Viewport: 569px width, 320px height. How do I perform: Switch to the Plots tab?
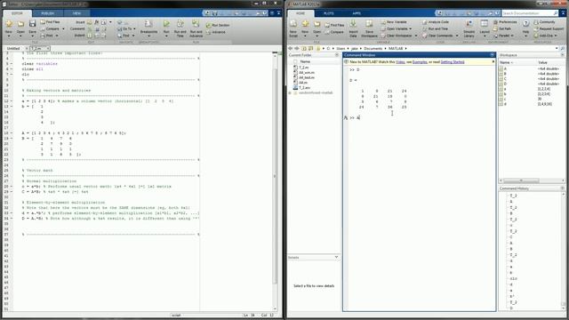(x=328, y=13)
